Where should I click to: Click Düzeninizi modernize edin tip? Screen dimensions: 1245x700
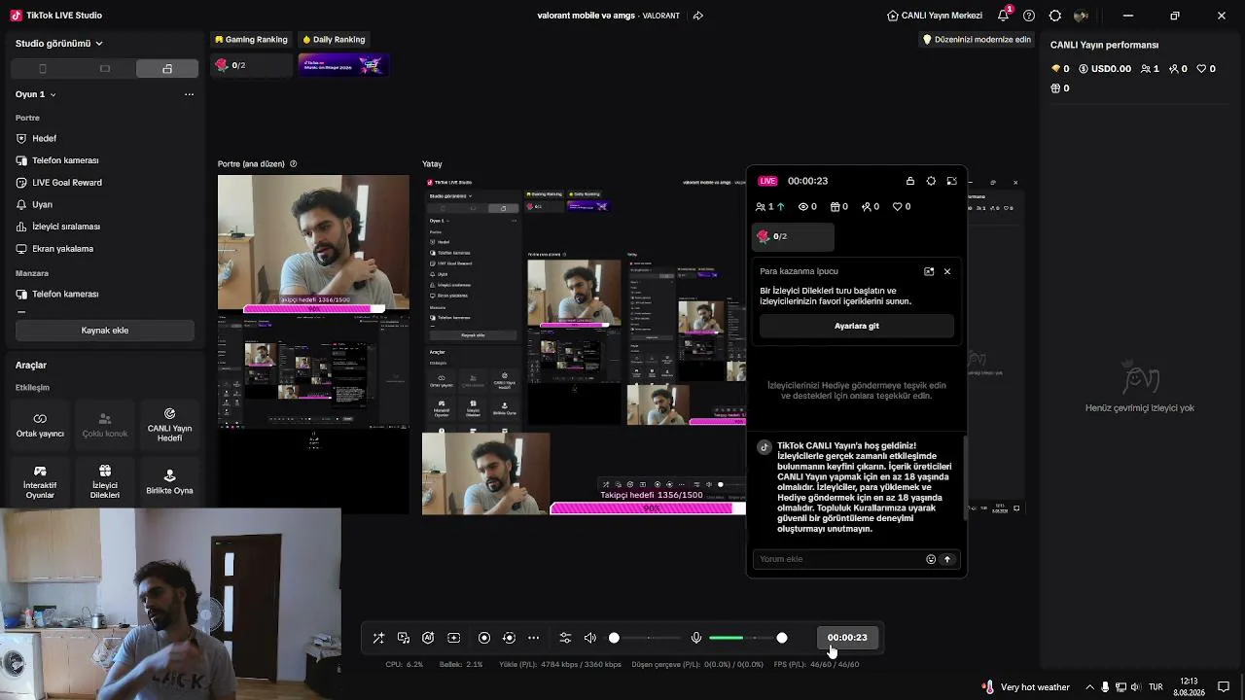(x=976, y=40)
